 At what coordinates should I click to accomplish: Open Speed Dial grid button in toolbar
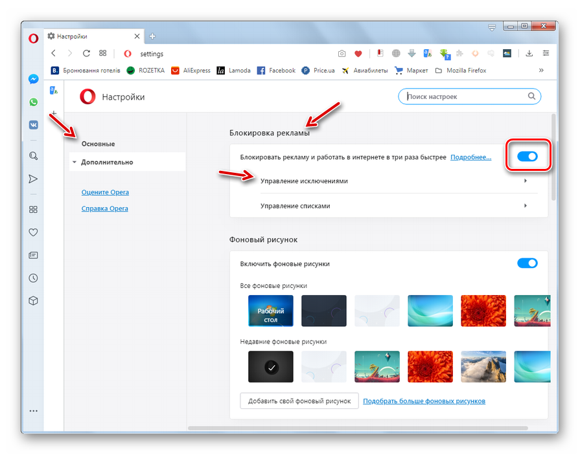pyautogui.click(x=103, y=53)
